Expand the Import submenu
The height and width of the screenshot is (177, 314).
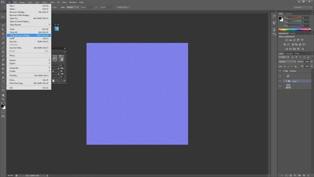[x=29, y=60]
